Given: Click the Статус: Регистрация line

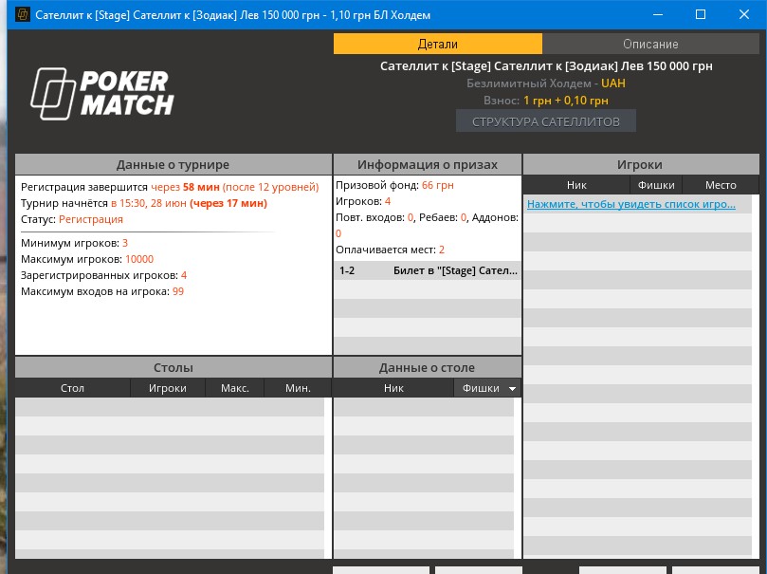Looking at the screenshot, I should tap(72, 219).
